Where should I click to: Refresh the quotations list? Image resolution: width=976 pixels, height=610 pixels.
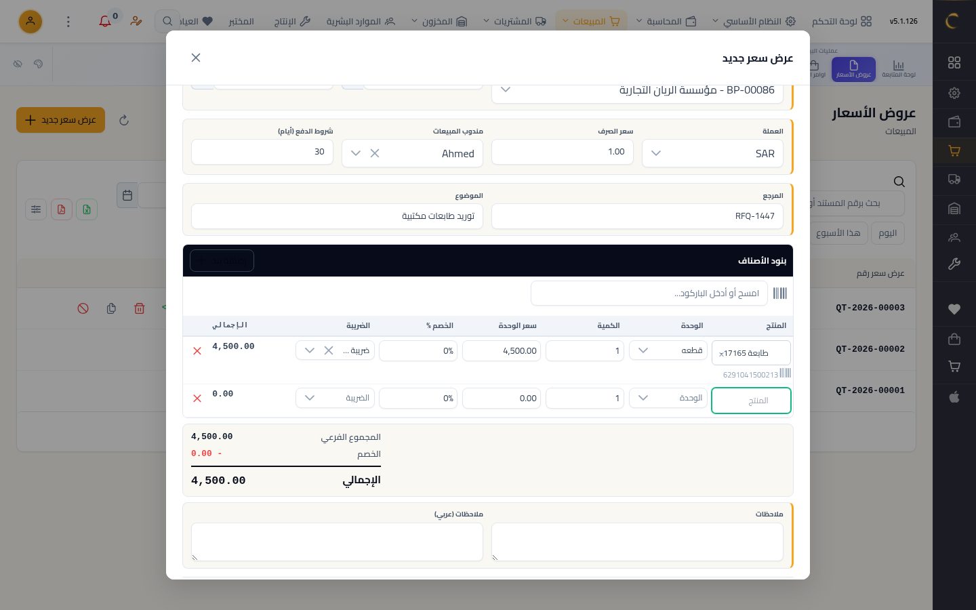click(x=124, y=120)
